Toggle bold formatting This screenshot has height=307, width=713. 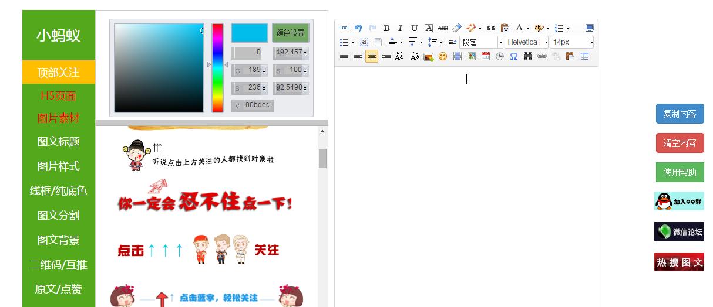pos(386,28)
